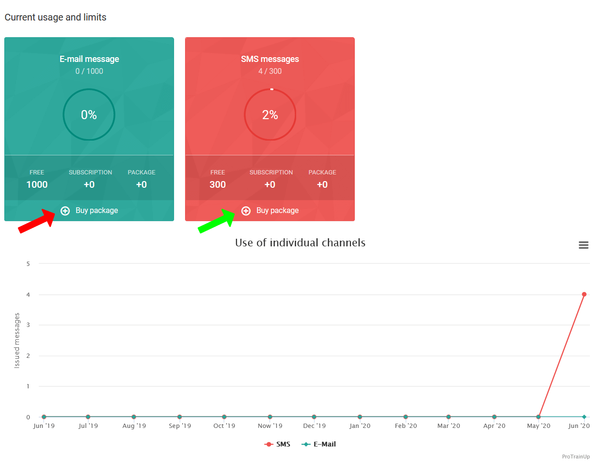Screen dimensions: 599x467
Task: Click the FREE 1000 value in E-mail card
Action: click(37, 184)
